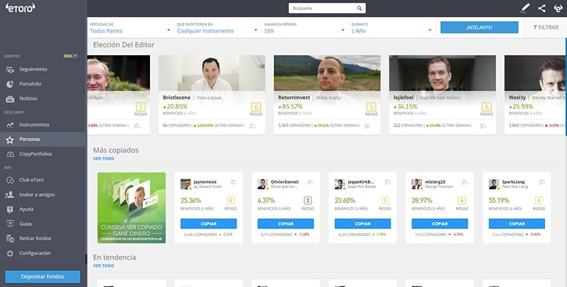
Task: Click the share icon in top bar
Action: click(x=542, y=8)
